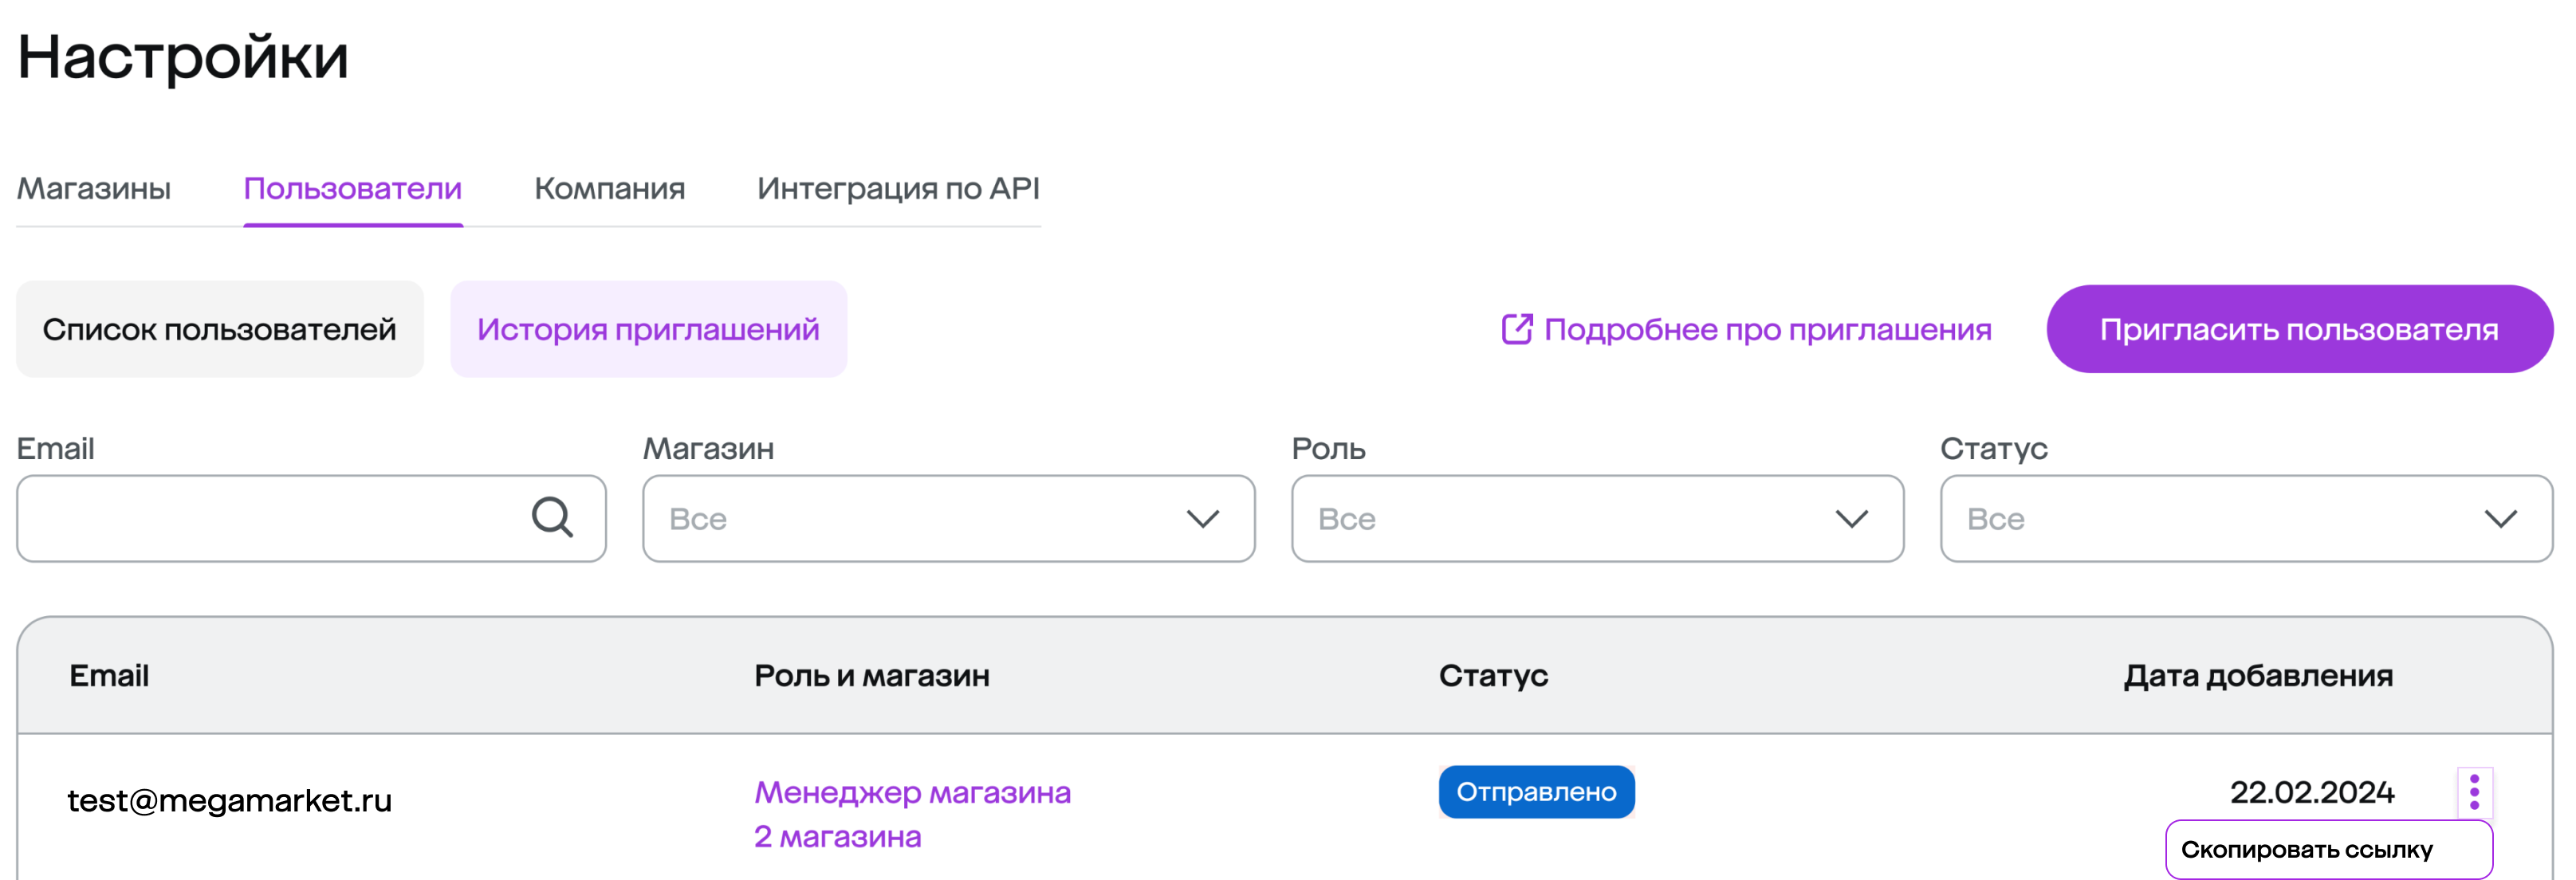Open Подробнее про приглашения link
Screen dimensions: 2576x880
point(1767,329)
